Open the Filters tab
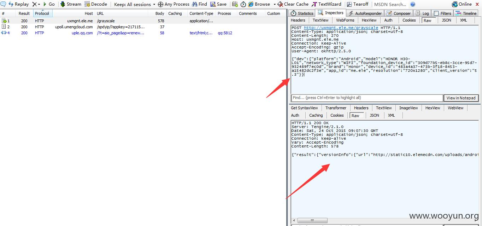 [442, 13]
